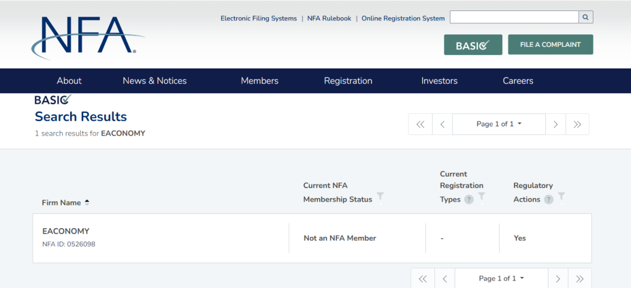
Task: Go to previous page in top pagination
Action: [x=442, y=124]
